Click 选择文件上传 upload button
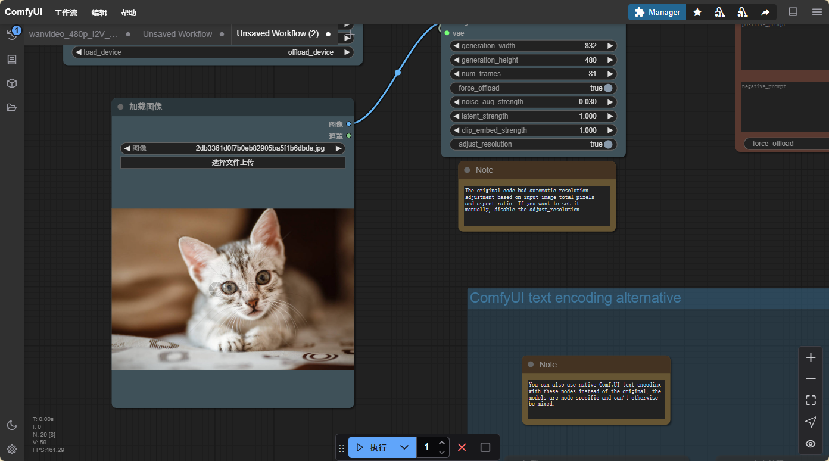829x461 pixels. point(233,162)
